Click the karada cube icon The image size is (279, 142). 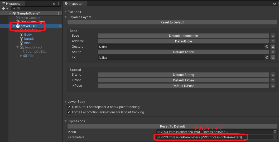pos(22,39)
